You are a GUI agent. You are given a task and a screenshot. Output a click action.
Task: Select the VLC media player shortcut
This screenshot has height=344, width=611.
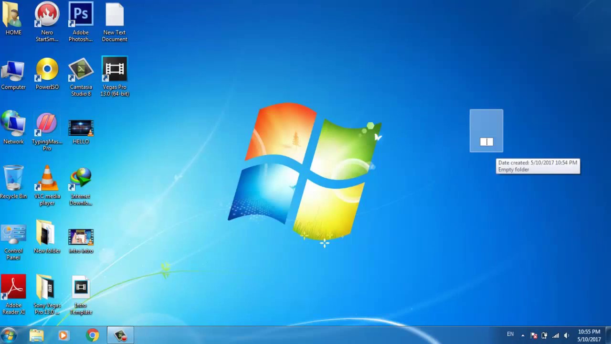[x=47, y=186]
